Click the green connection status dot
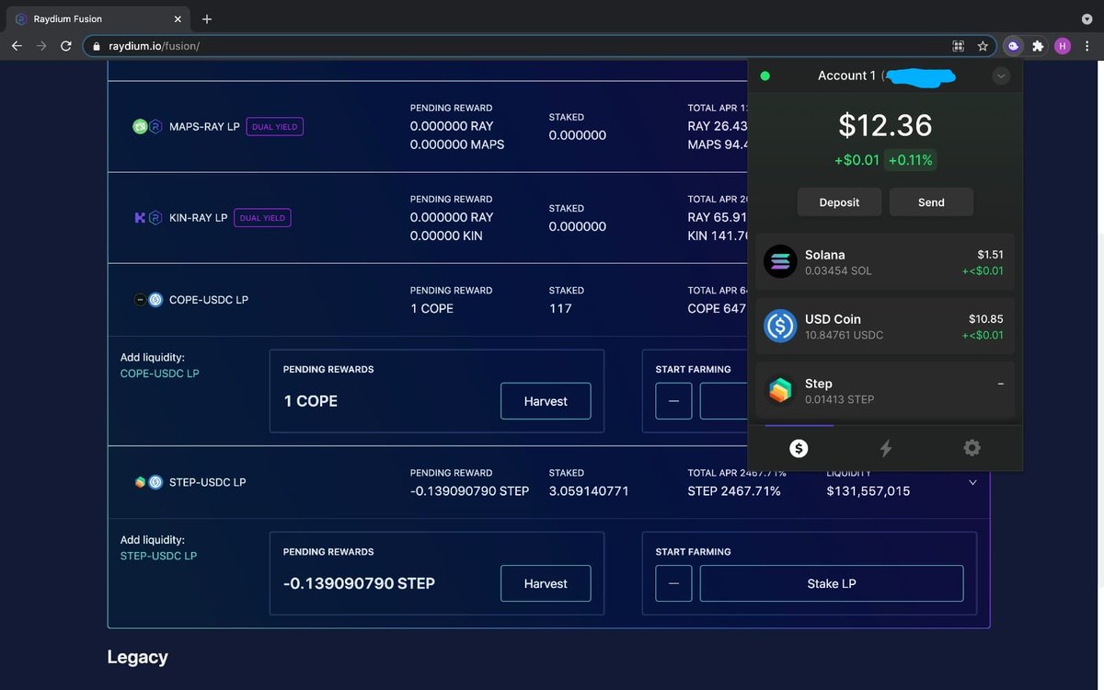 765,76
